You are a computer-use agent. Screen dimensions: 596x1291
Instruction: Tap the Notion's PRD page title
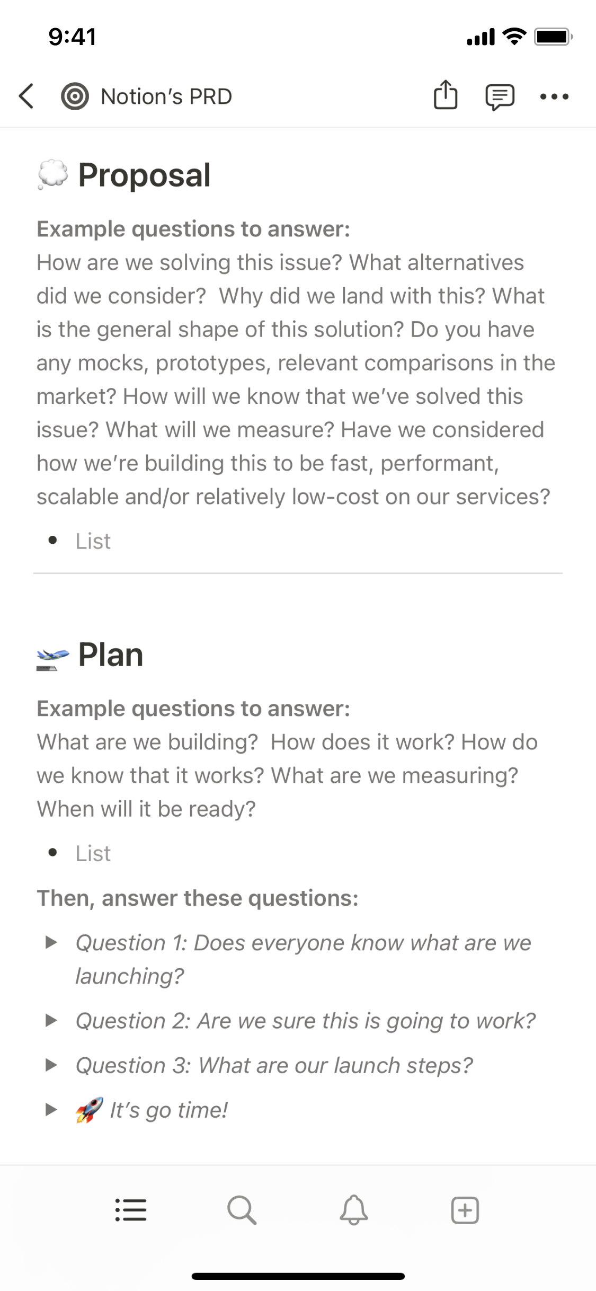point(166,96)
